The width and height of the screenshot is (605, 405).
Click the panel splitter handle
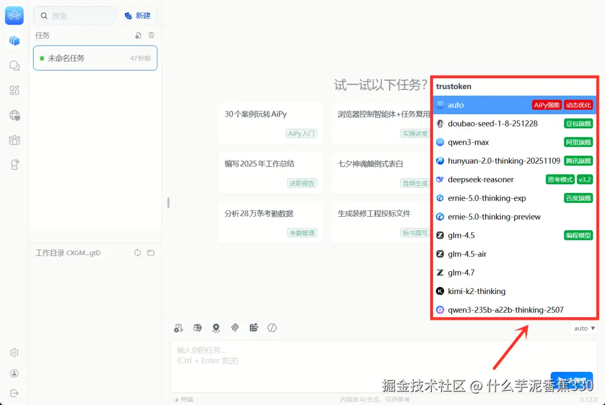[168, 203]
